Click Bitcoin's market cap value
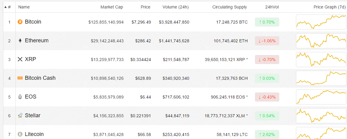Screen dimensions: 347x139 point(106,22)
